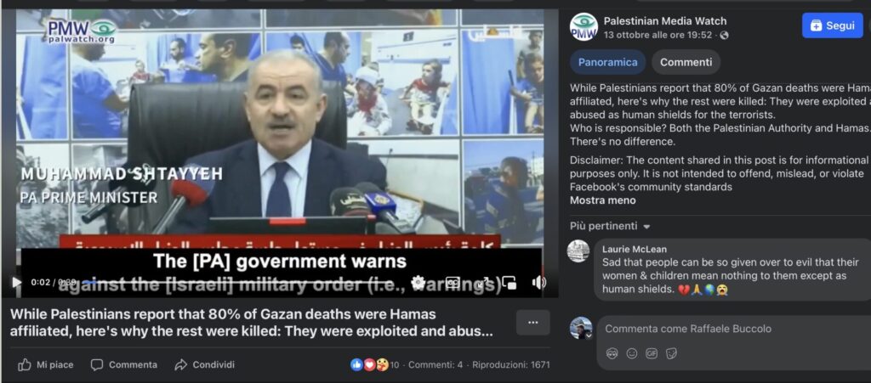The width and height of the screenshot is (871, 383).
Task: Insert an avatar sticker in comment
Action: tap(612, 353)
